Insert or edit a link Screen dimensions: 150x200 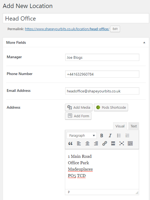[x=105, y=143]
